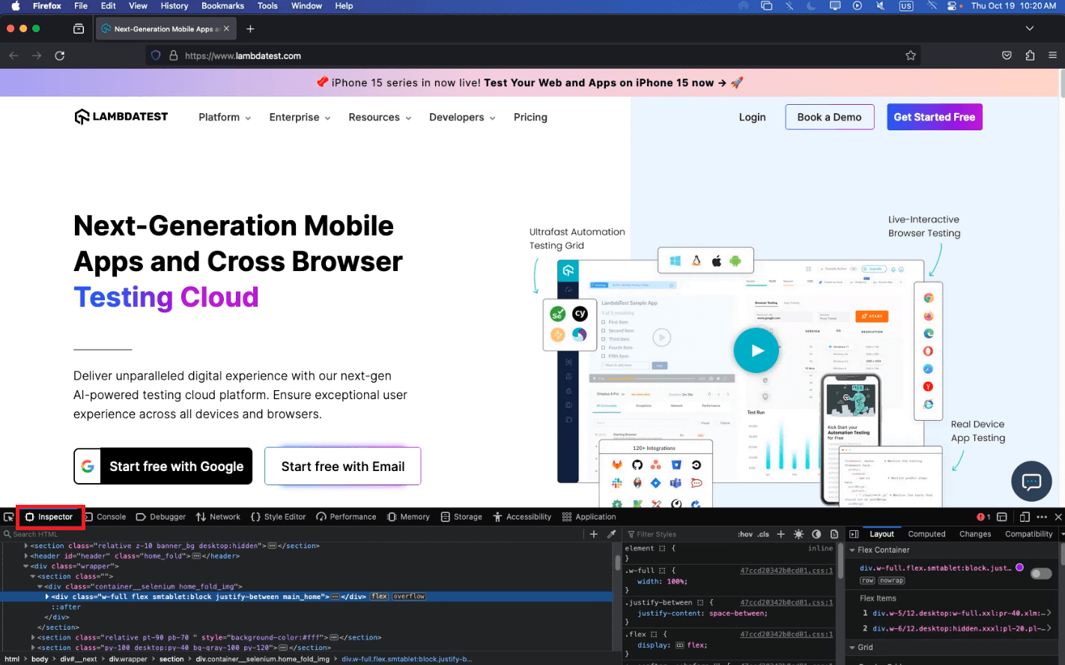
Task: Open the Platform dropdown menu
Action: point(225,118)
